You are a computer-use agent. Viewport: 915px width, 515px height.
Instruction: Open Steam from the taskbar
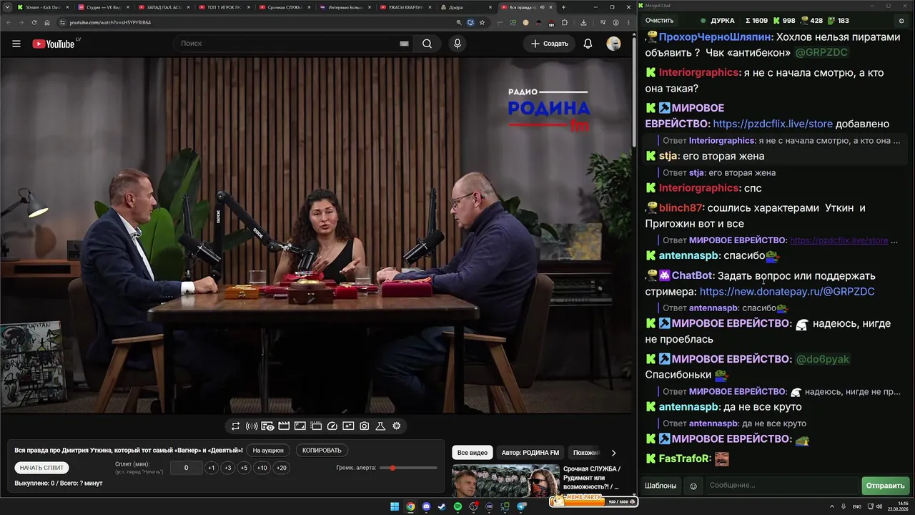pyautogui.click(x=442, y=506)
